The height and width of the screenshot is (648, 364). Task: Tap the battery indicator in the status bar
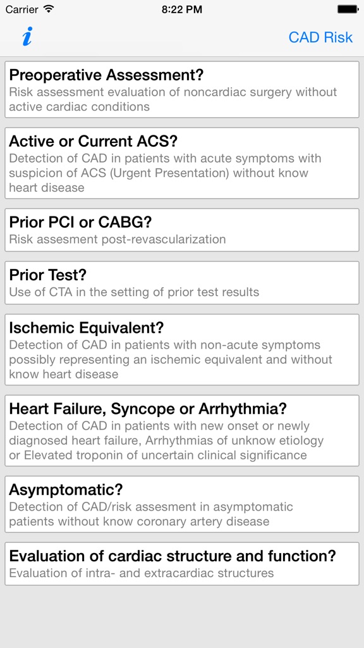(x=347, y=9)
